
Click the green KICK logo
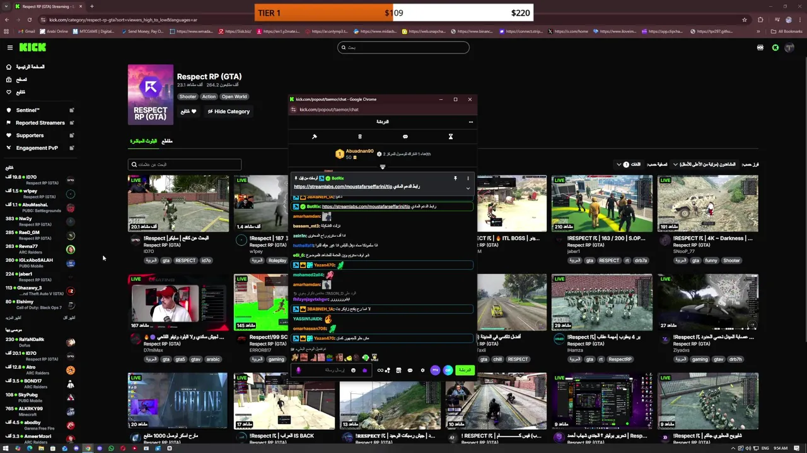[x=33, y=47]
